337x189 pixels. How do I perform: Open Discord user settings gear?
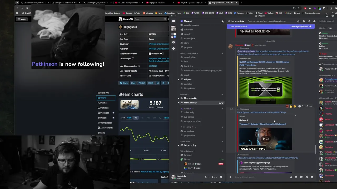(221, 177)
